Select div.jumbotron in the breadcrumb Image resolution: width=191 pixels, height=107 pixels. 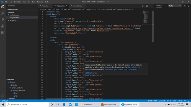click(90, 9)
